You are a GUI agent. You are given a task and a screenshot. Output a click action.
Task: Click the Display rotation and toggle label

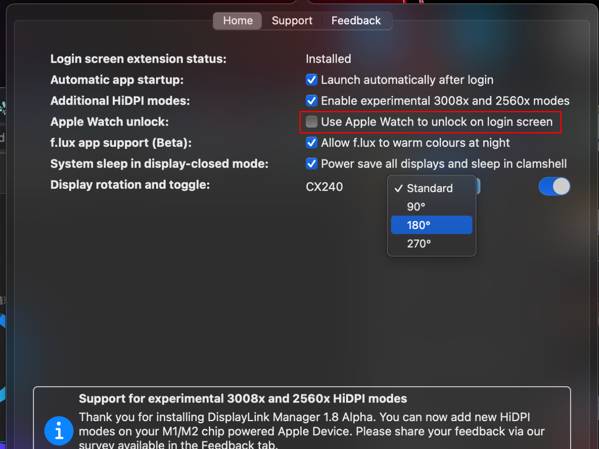(x=130, y=185)
